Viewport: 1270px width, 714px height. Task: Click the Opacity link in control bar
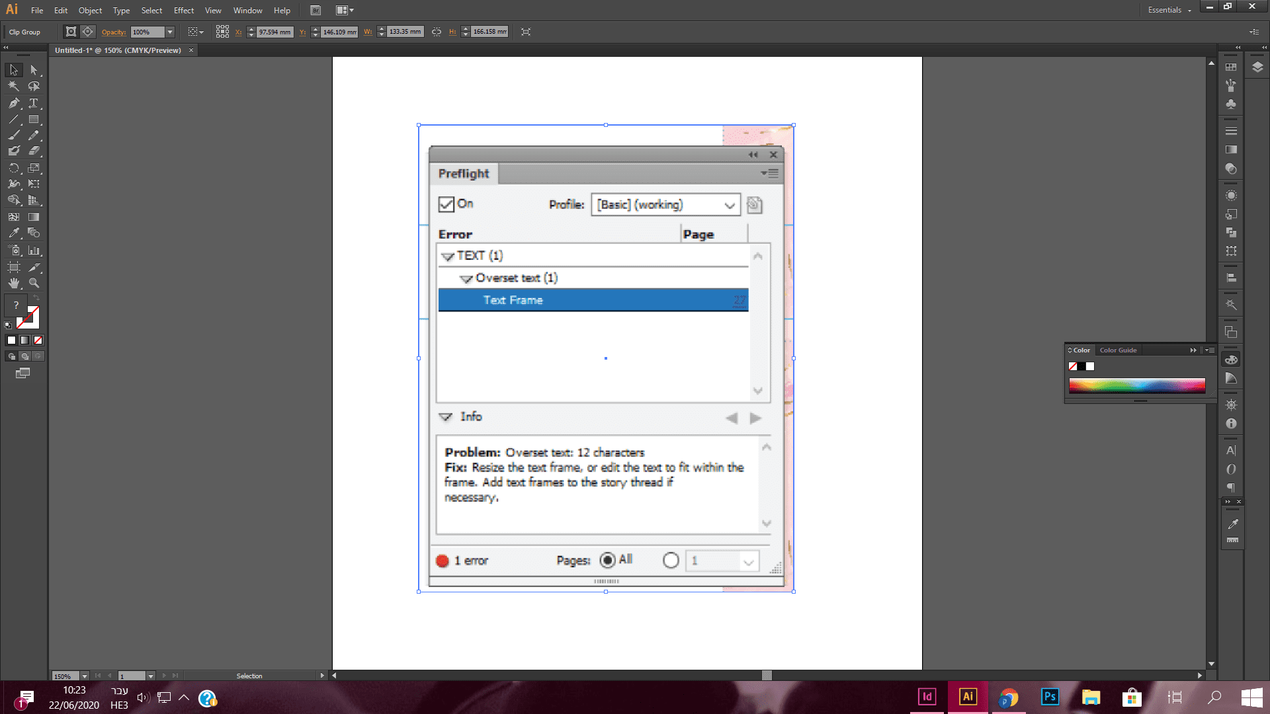(x=114, y=32)
